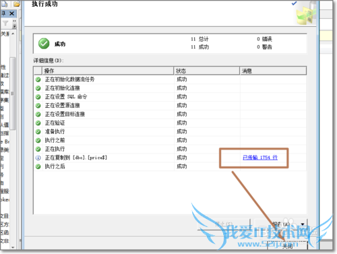
Task: Select the 准备执行 row
Action: 170,131
